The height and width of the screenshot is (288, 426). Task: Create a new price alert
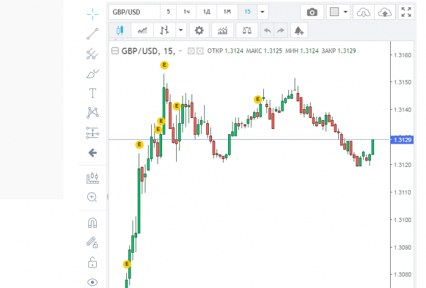pyautogui.click(x=299, y=30)
